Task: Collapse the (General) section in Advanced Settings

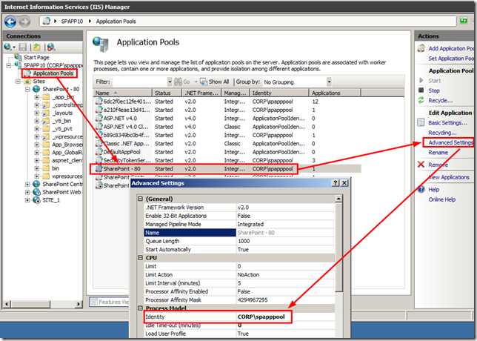Action: coord(141,198)
